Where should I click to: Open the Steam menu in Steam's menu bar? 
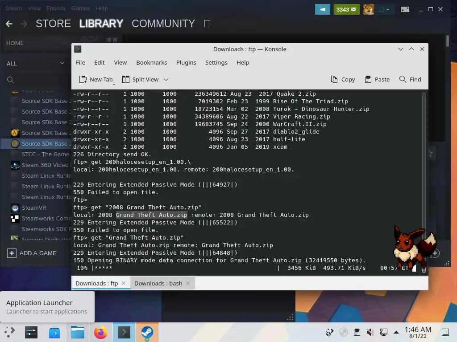click(14, 8)
